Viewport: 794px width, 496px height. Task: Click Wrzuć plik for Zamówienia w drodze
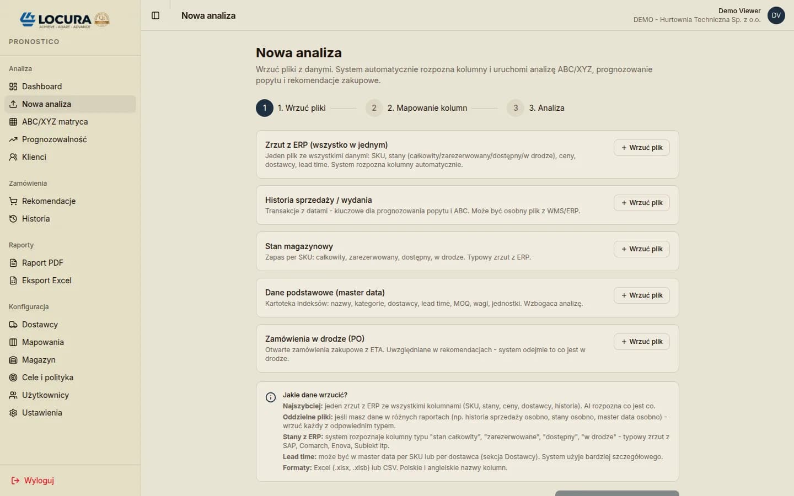coord(641,342)
